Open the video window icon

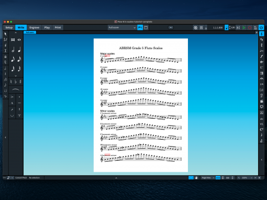click(x=195, y=28)
